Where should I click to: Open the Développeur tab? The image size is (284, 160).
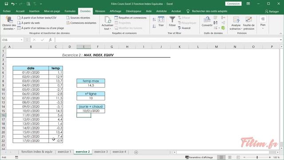134,11
